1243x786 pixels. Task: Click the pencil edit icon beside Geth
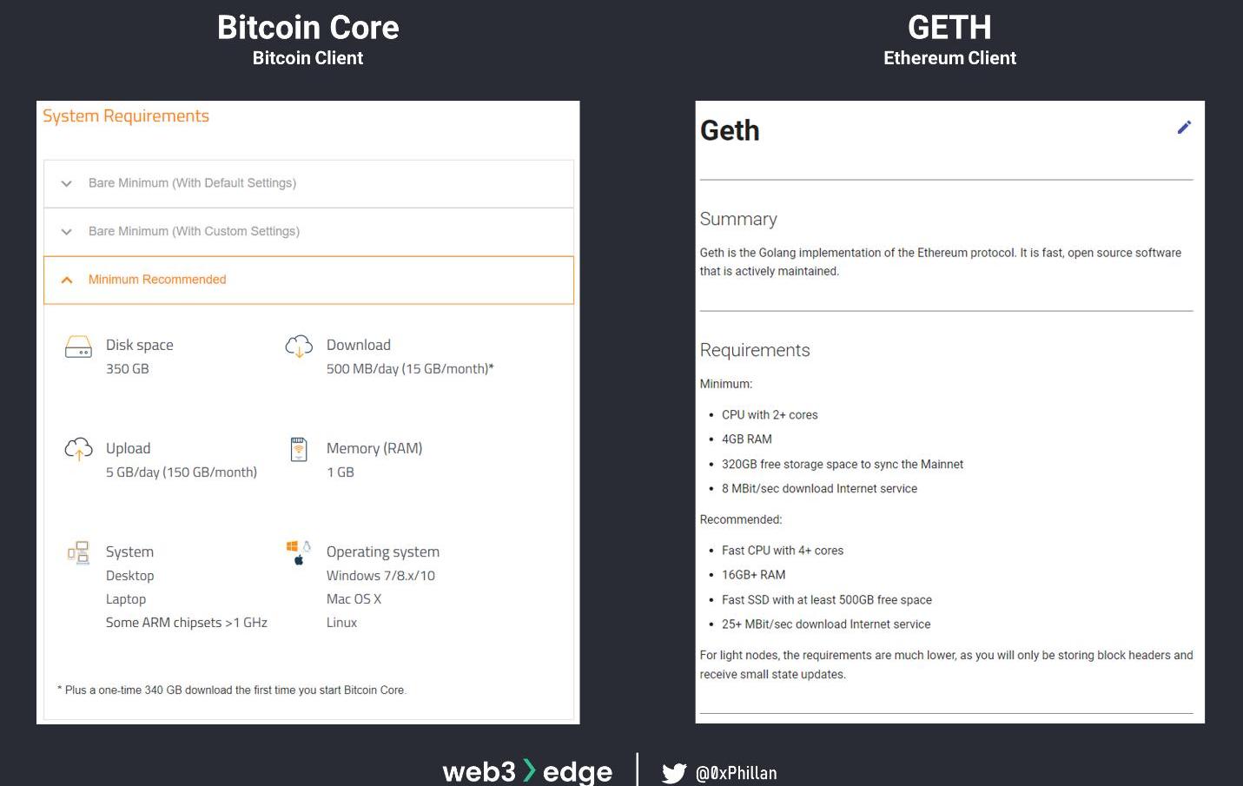pyautogui.click(x=1184, y=128)
